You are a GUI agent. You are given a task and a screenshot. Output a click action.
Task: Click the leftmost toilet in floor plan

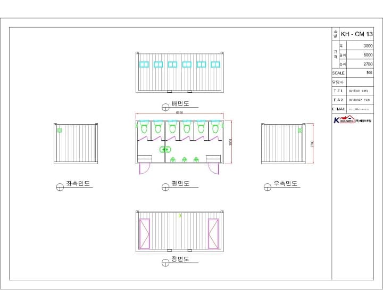tap(144, 126)
